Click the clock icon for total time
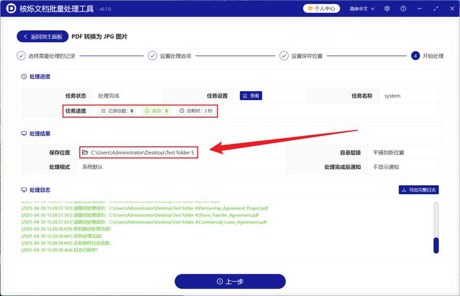The width and height of the screenshot is (460, 296). (182, 111)
